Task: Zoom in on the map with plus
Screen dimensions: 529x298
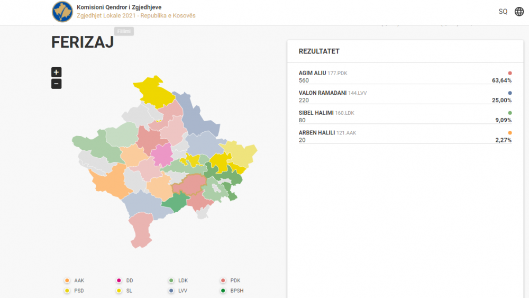Action: coord(57,73)
